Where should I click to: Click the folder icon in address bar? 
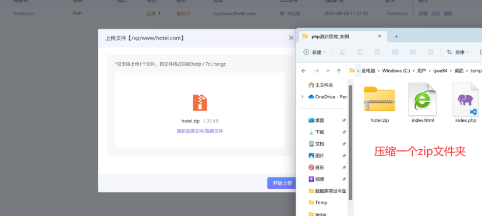click(352, 71)
